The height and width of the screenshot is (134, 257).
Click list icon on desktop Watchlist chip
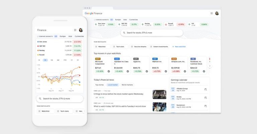click(x=96, y=47)
